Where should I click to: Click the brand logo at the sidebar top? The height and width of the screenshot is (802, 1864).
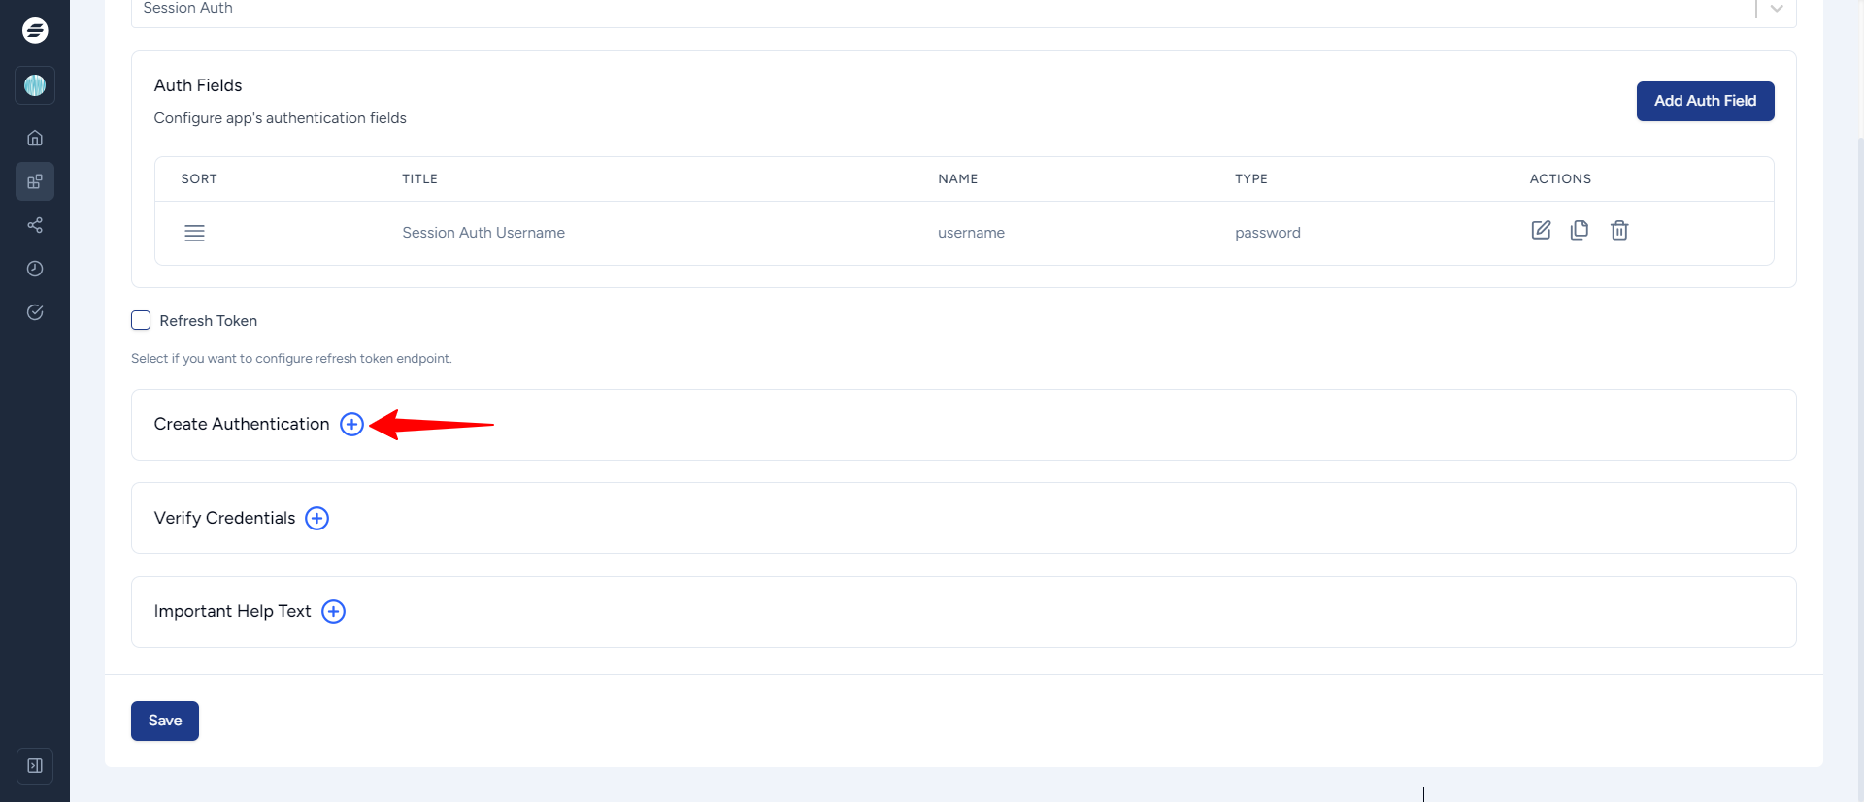pos(35,30)
